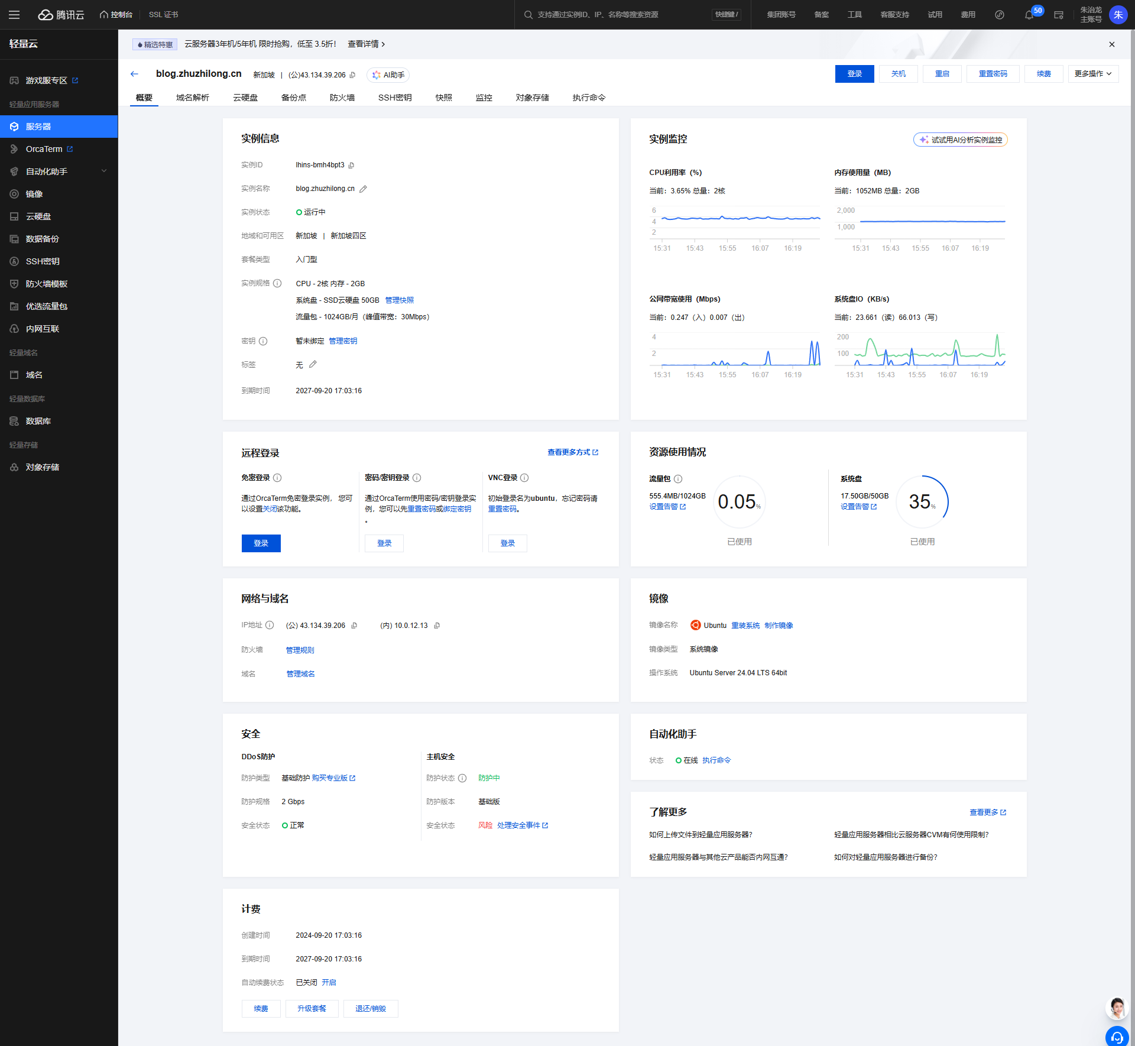The height and width of the screenshot is (1046, 1135).
Task: Show info icon next to IP地址
Action: point(270,625)
